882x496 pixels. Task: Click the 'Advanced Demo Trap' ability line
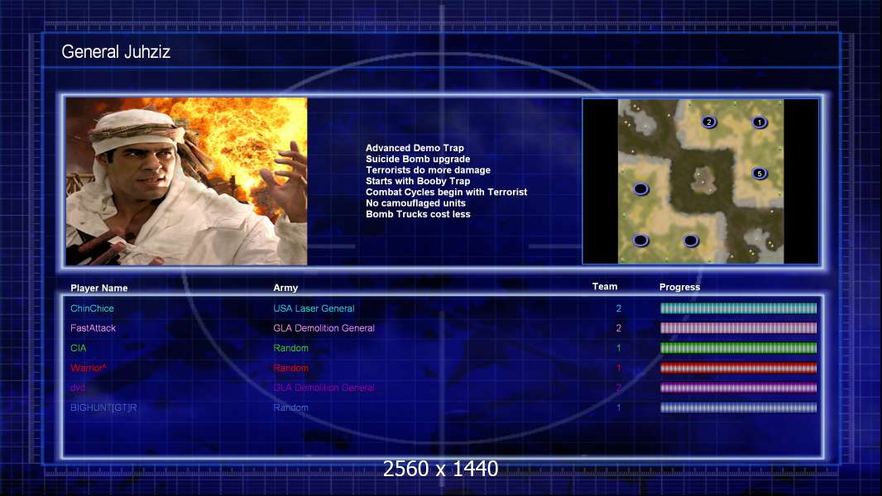(415, 148)
